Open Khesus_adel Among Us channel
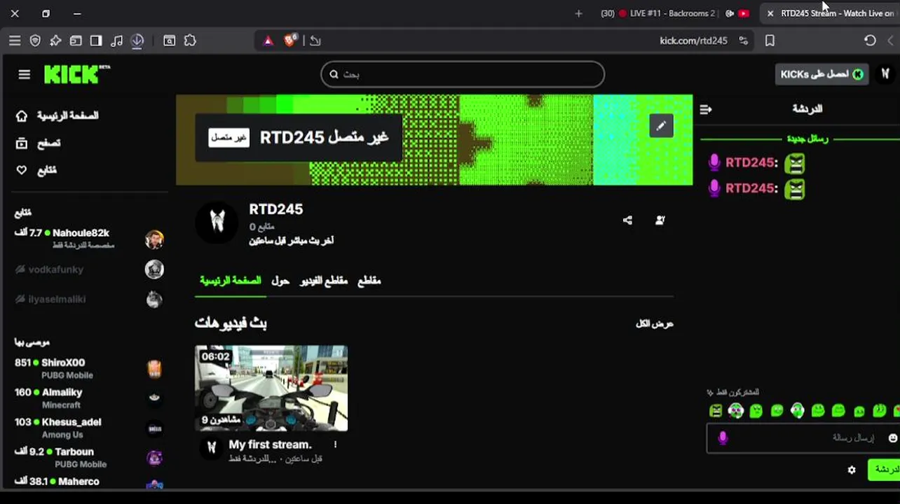Image resolution: width=900 pixels, height=504 pixels. tap(89, 428)
